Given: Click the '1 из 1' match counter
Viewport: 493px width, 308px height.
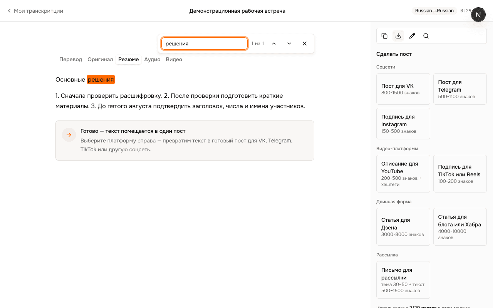Looking at the screenshot, I should [258, 44].
